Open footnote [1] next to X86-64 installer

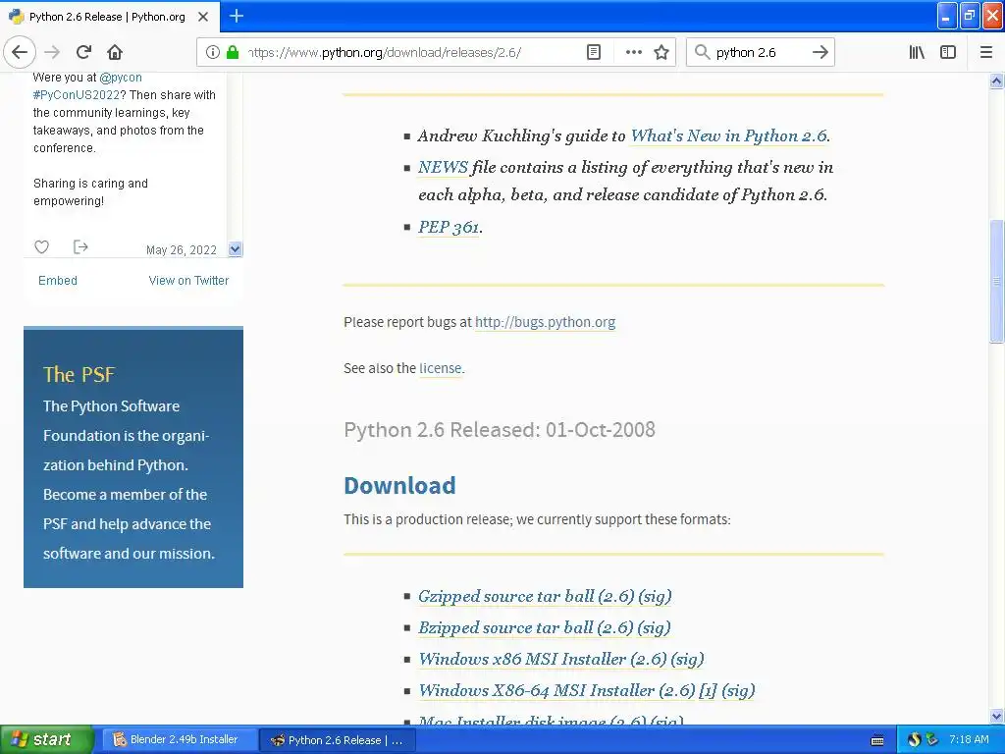click(708, 690)
